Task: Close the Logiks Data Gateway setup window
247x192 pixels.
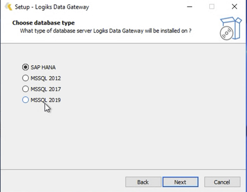Action: [235, 7]
